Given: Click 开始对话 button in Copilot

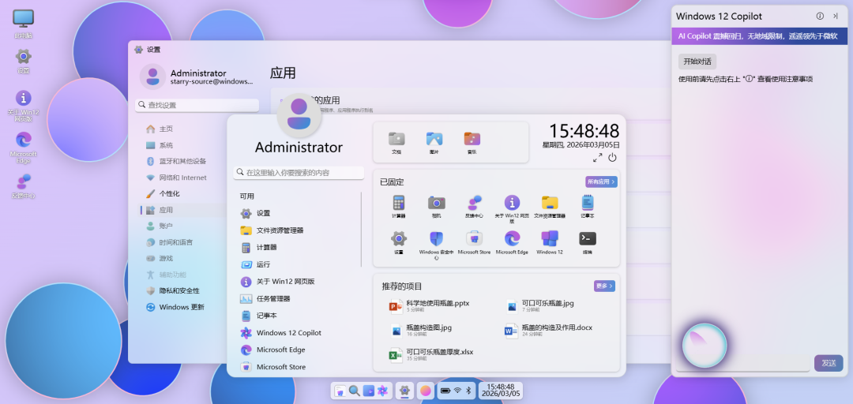Looking at the screenshot, I should click(697, 62).
